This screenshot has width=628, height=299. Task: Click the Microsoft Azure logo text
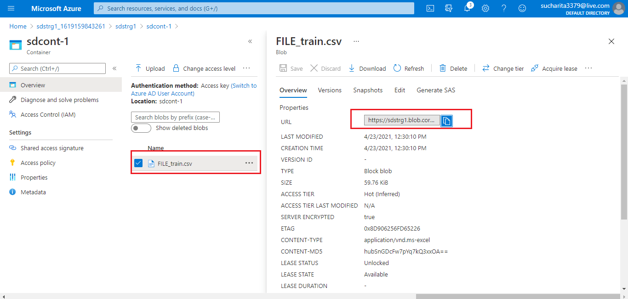point(56,8)
